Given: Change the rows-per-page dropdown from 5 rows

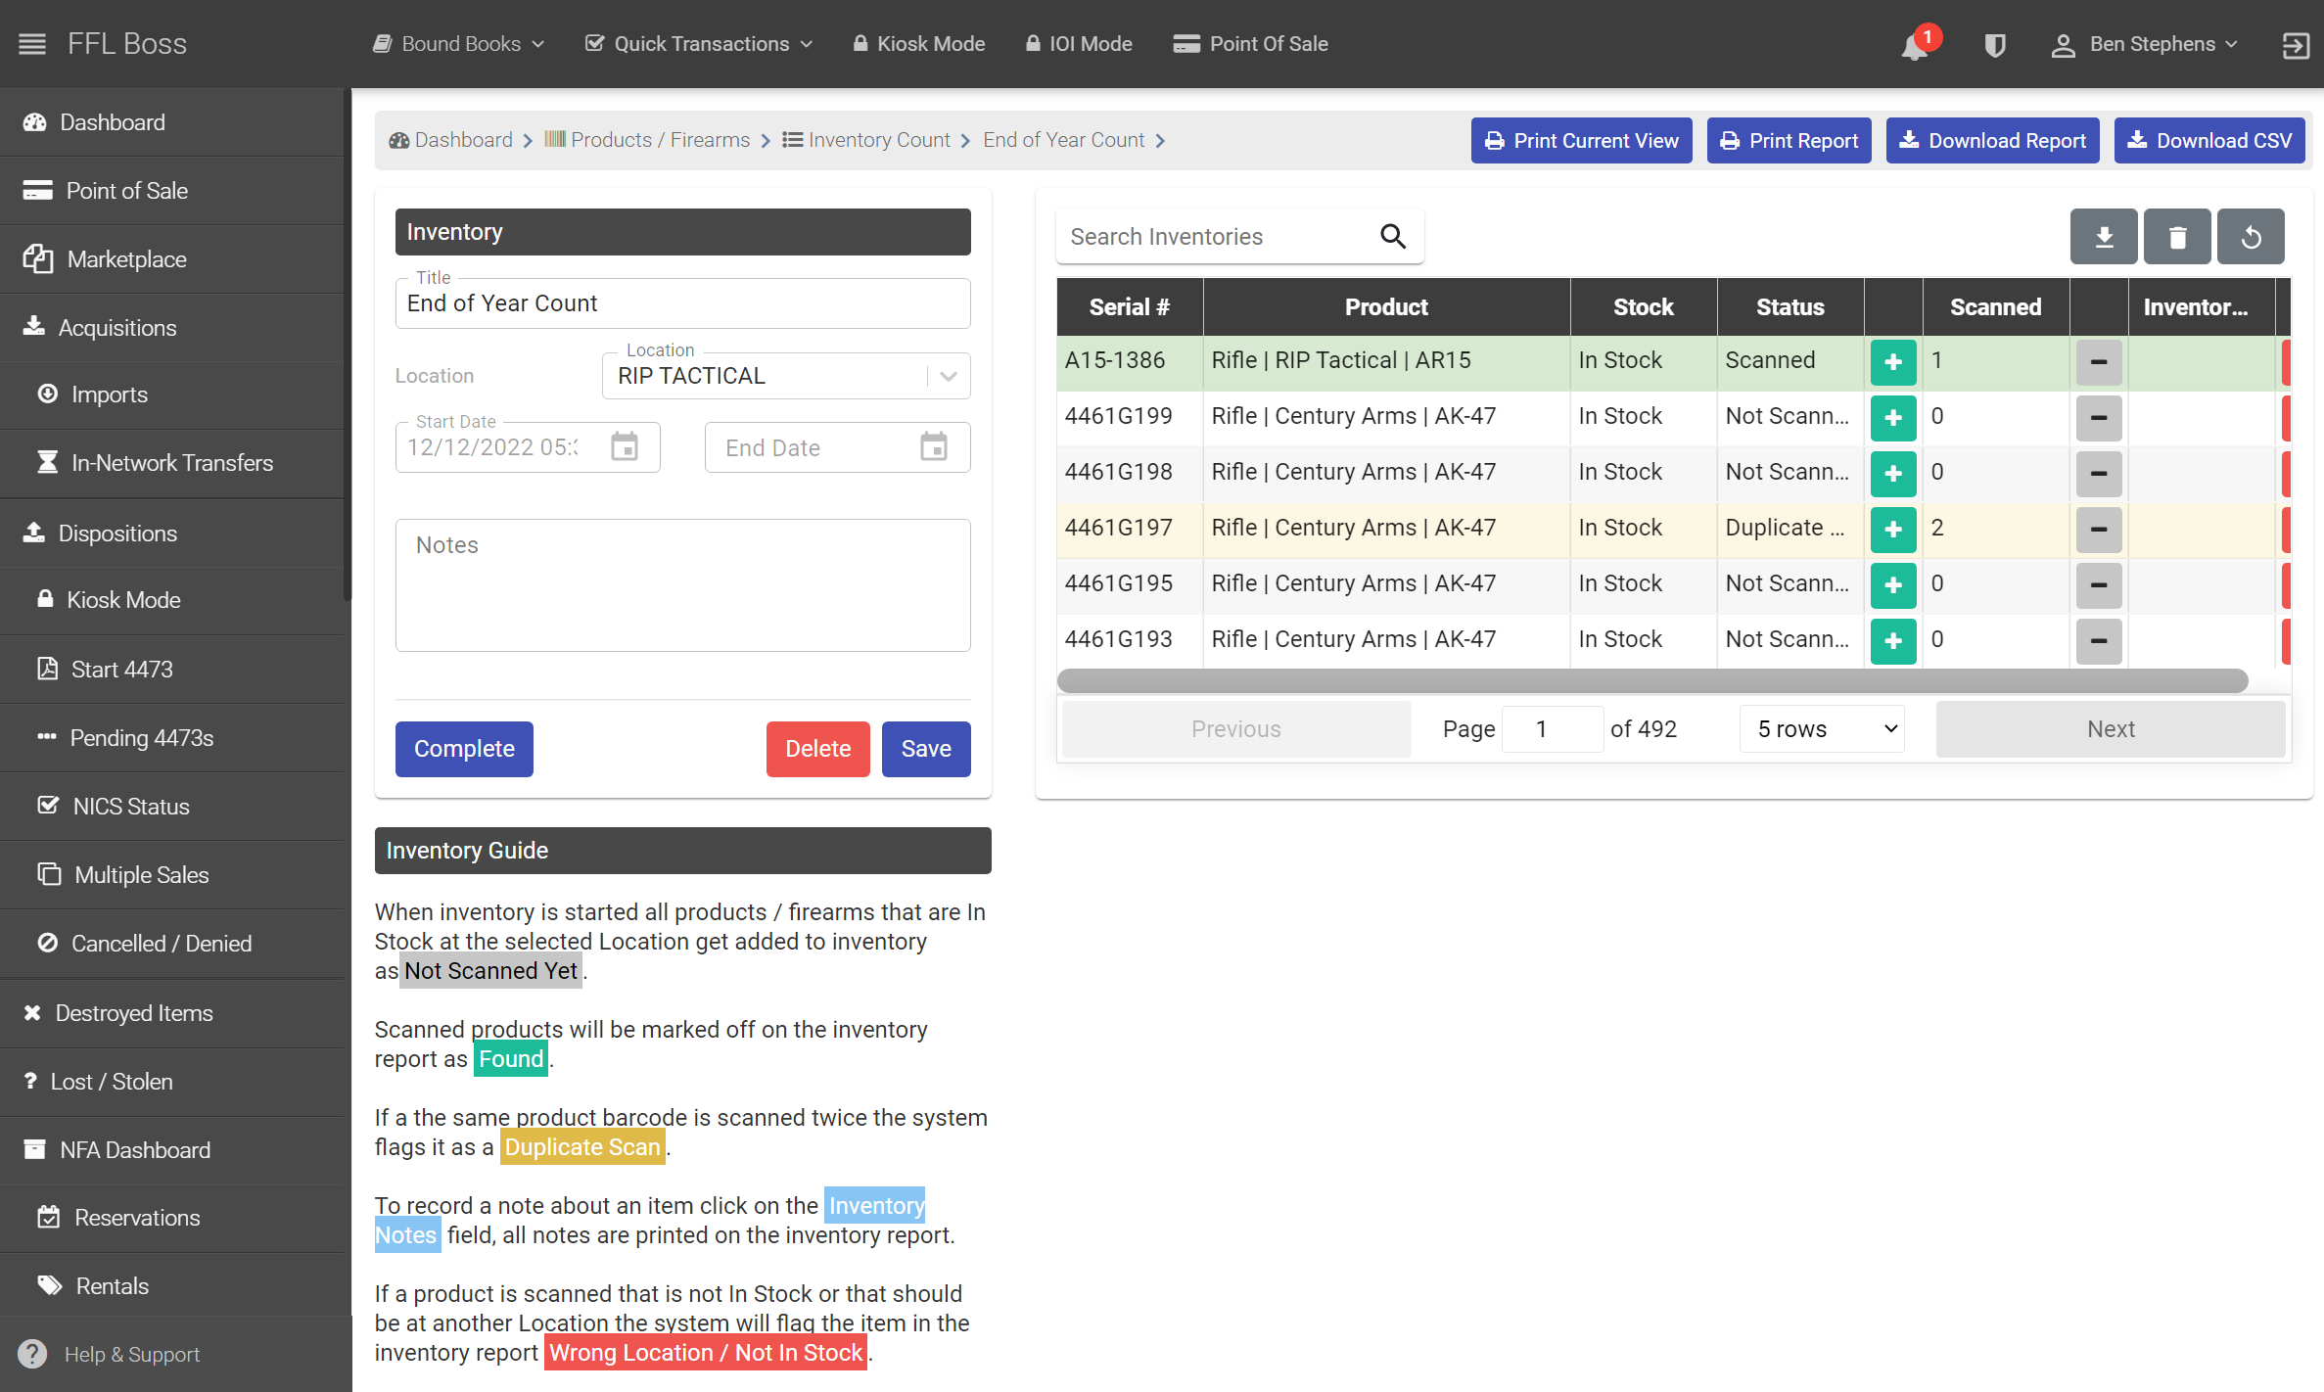Looking at the screenshot, I should tap(1820, 728).
